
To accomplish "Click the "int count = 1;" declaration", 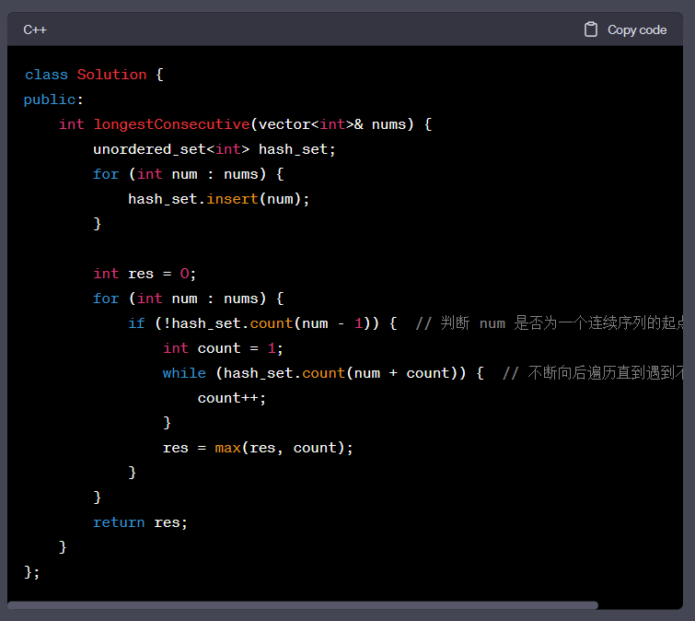I will click(x=223, y=348).
